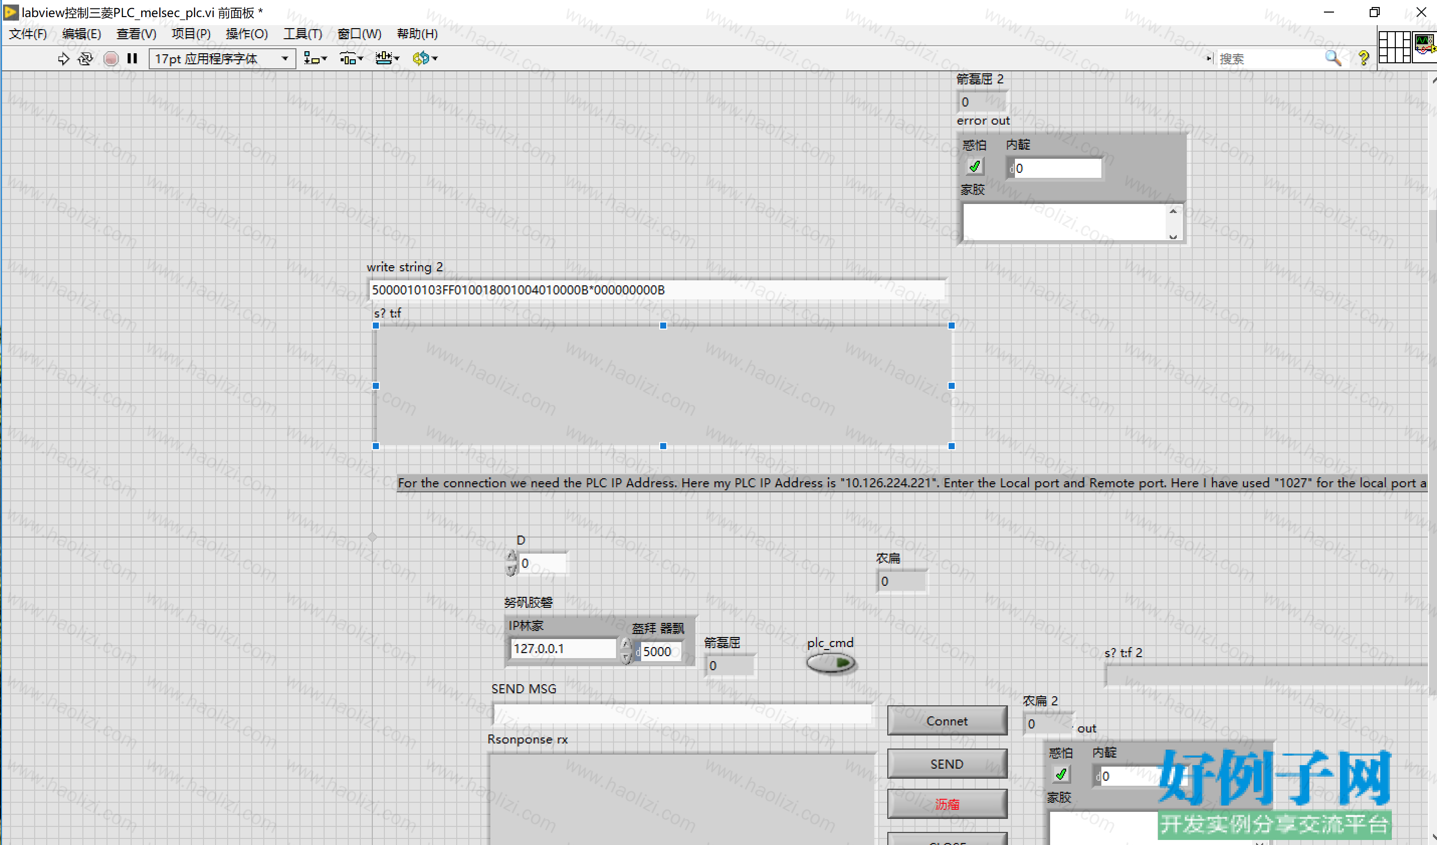Click the connector pane grid icon
The image size is (1437, 845).
tap(1394, 47)
